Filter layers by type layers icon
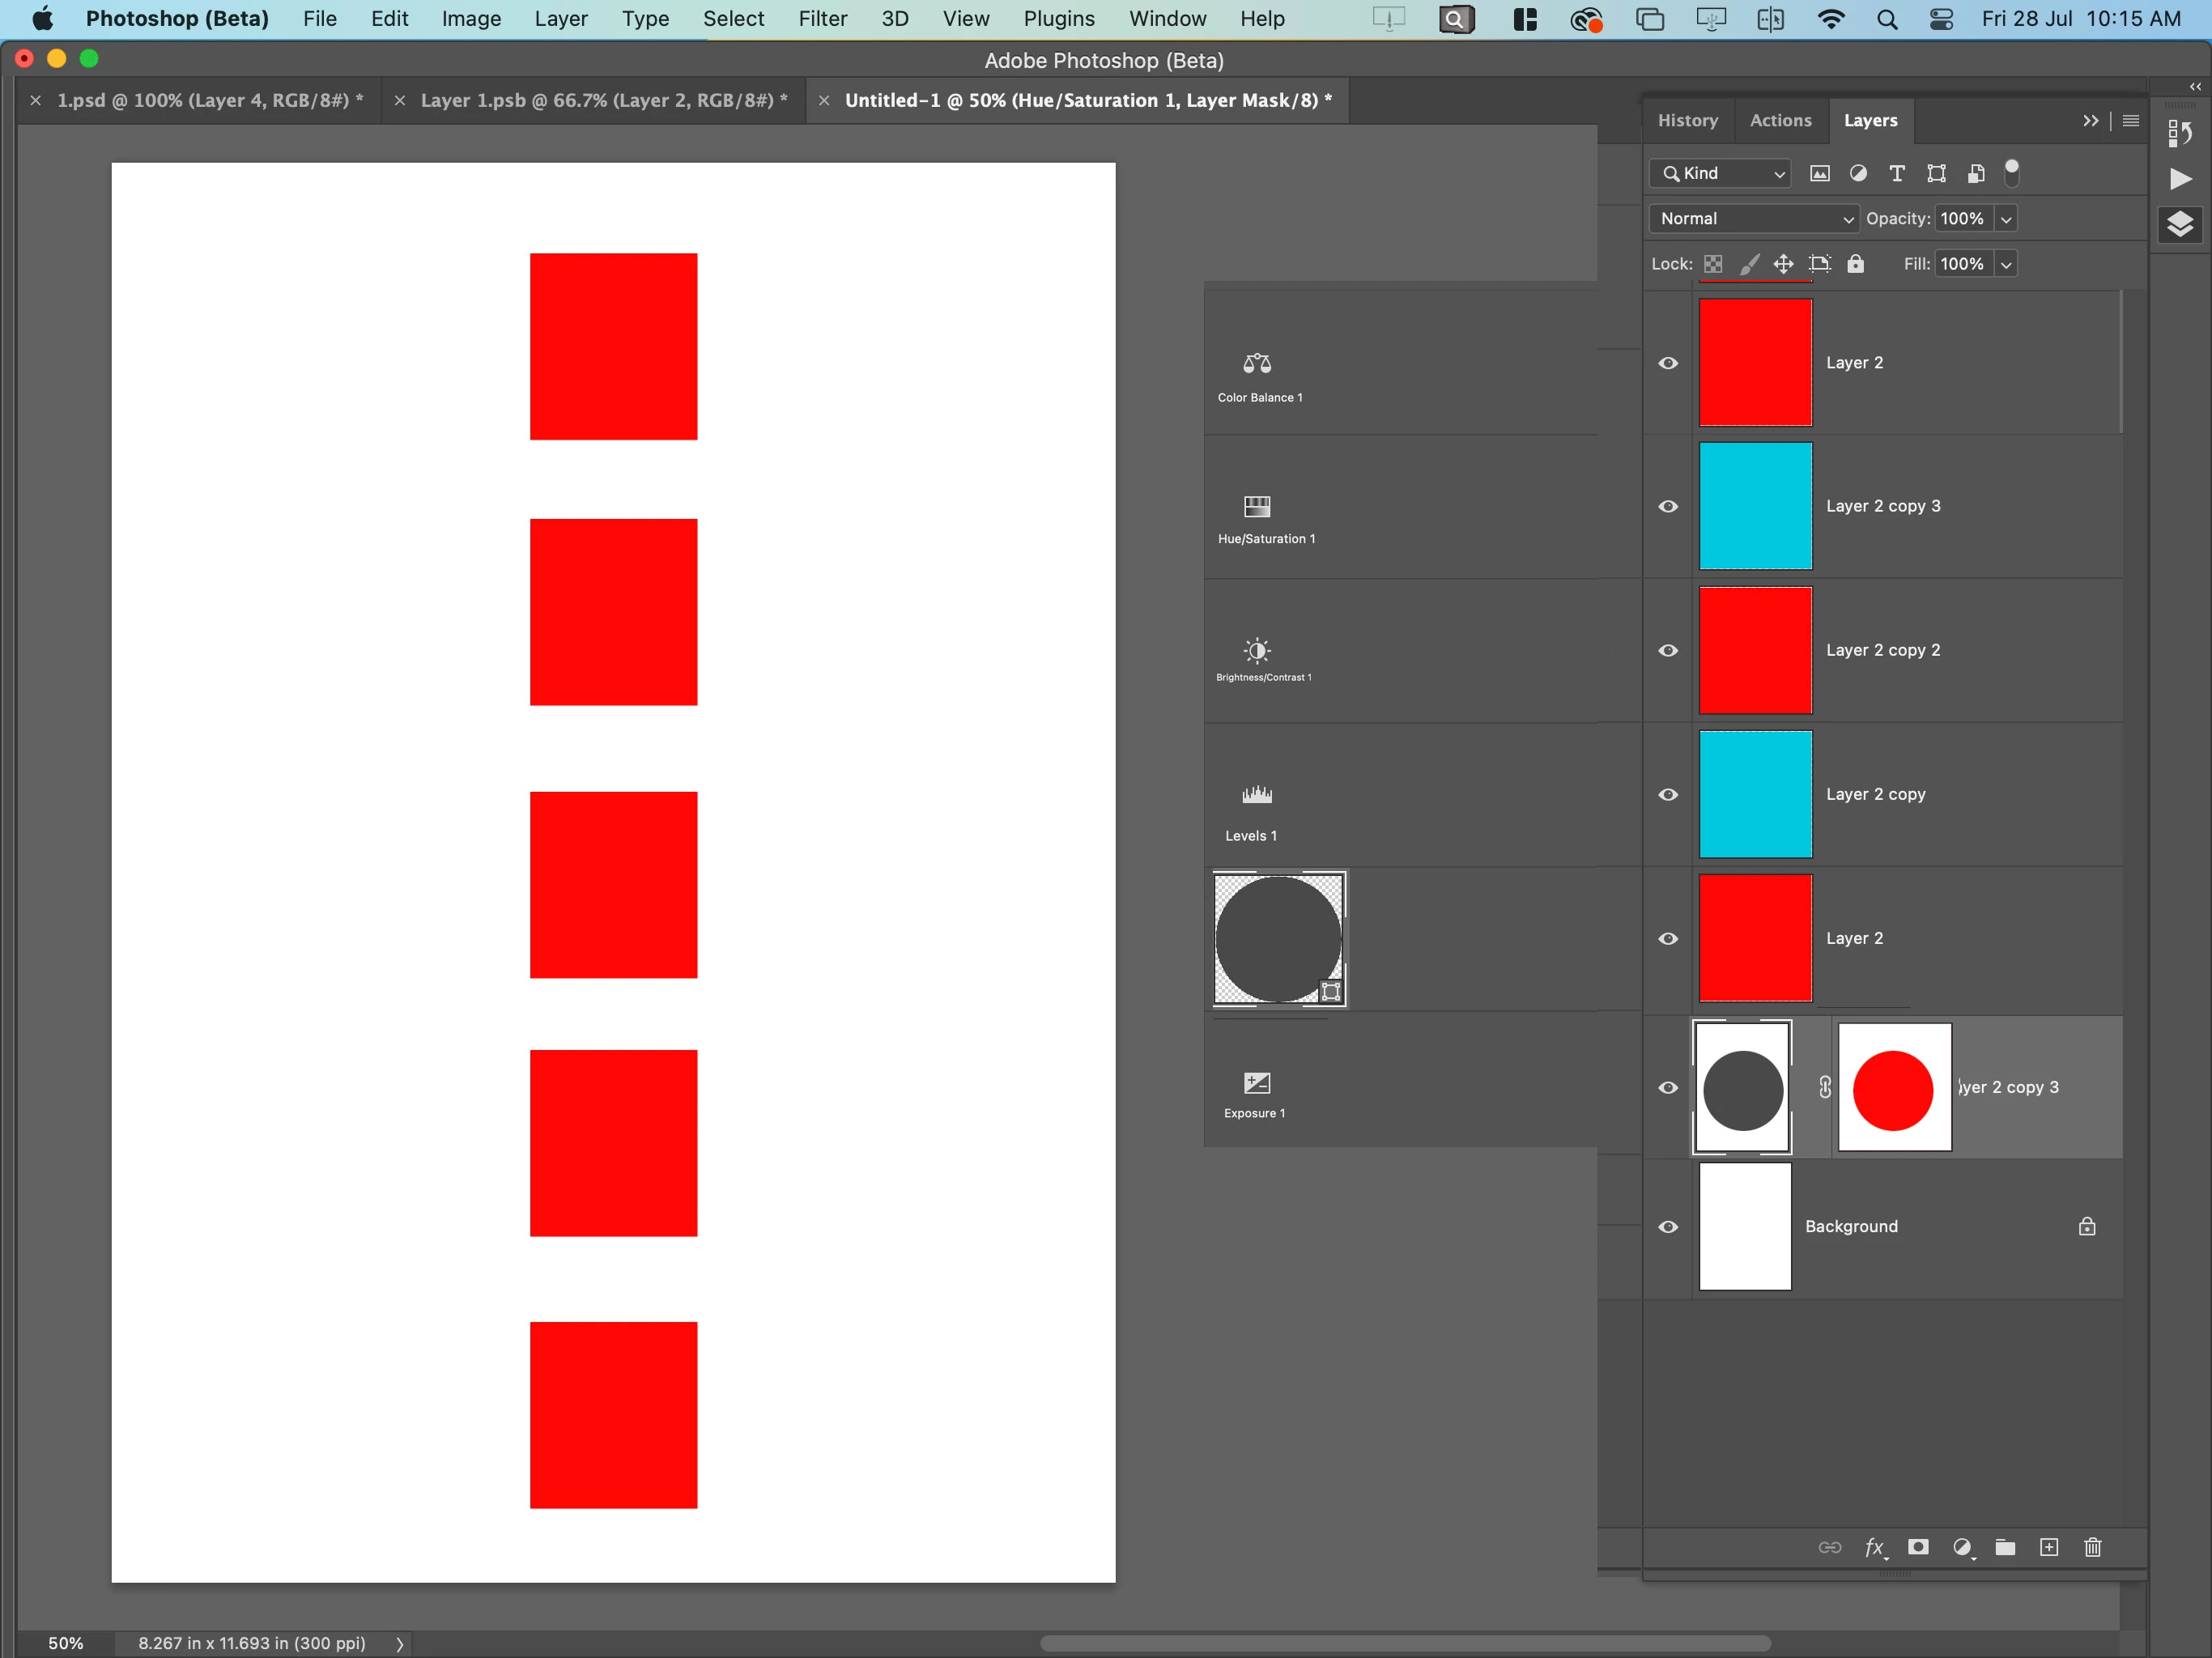The height and width of the screenshot is (1658, 2212). (x=1896, y=173)
